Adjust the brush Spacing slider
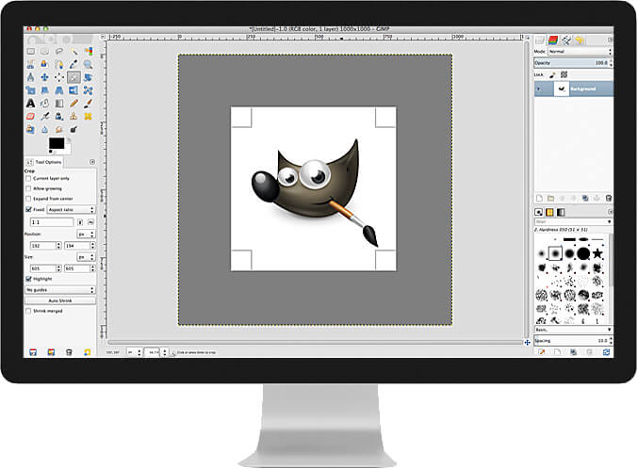The height and width of the screenshot is (469, 638). pyautogui.click(x=571, y=341)
